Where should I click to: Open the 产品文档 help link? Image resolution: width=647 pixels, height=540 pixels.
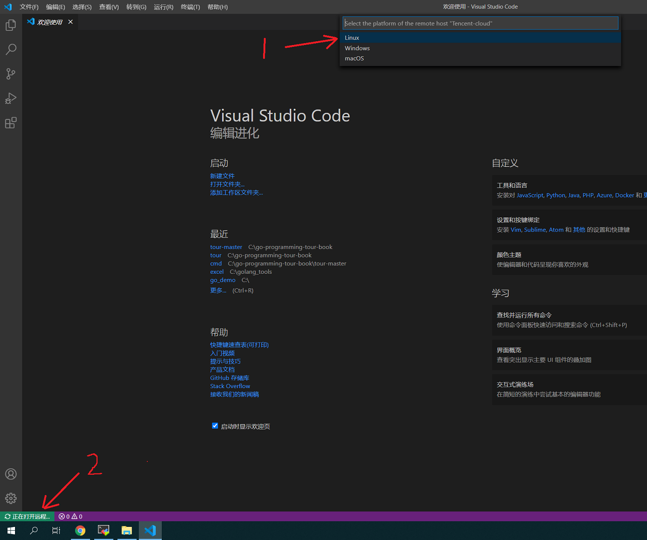pyautogui.click(x=222, y=370)
